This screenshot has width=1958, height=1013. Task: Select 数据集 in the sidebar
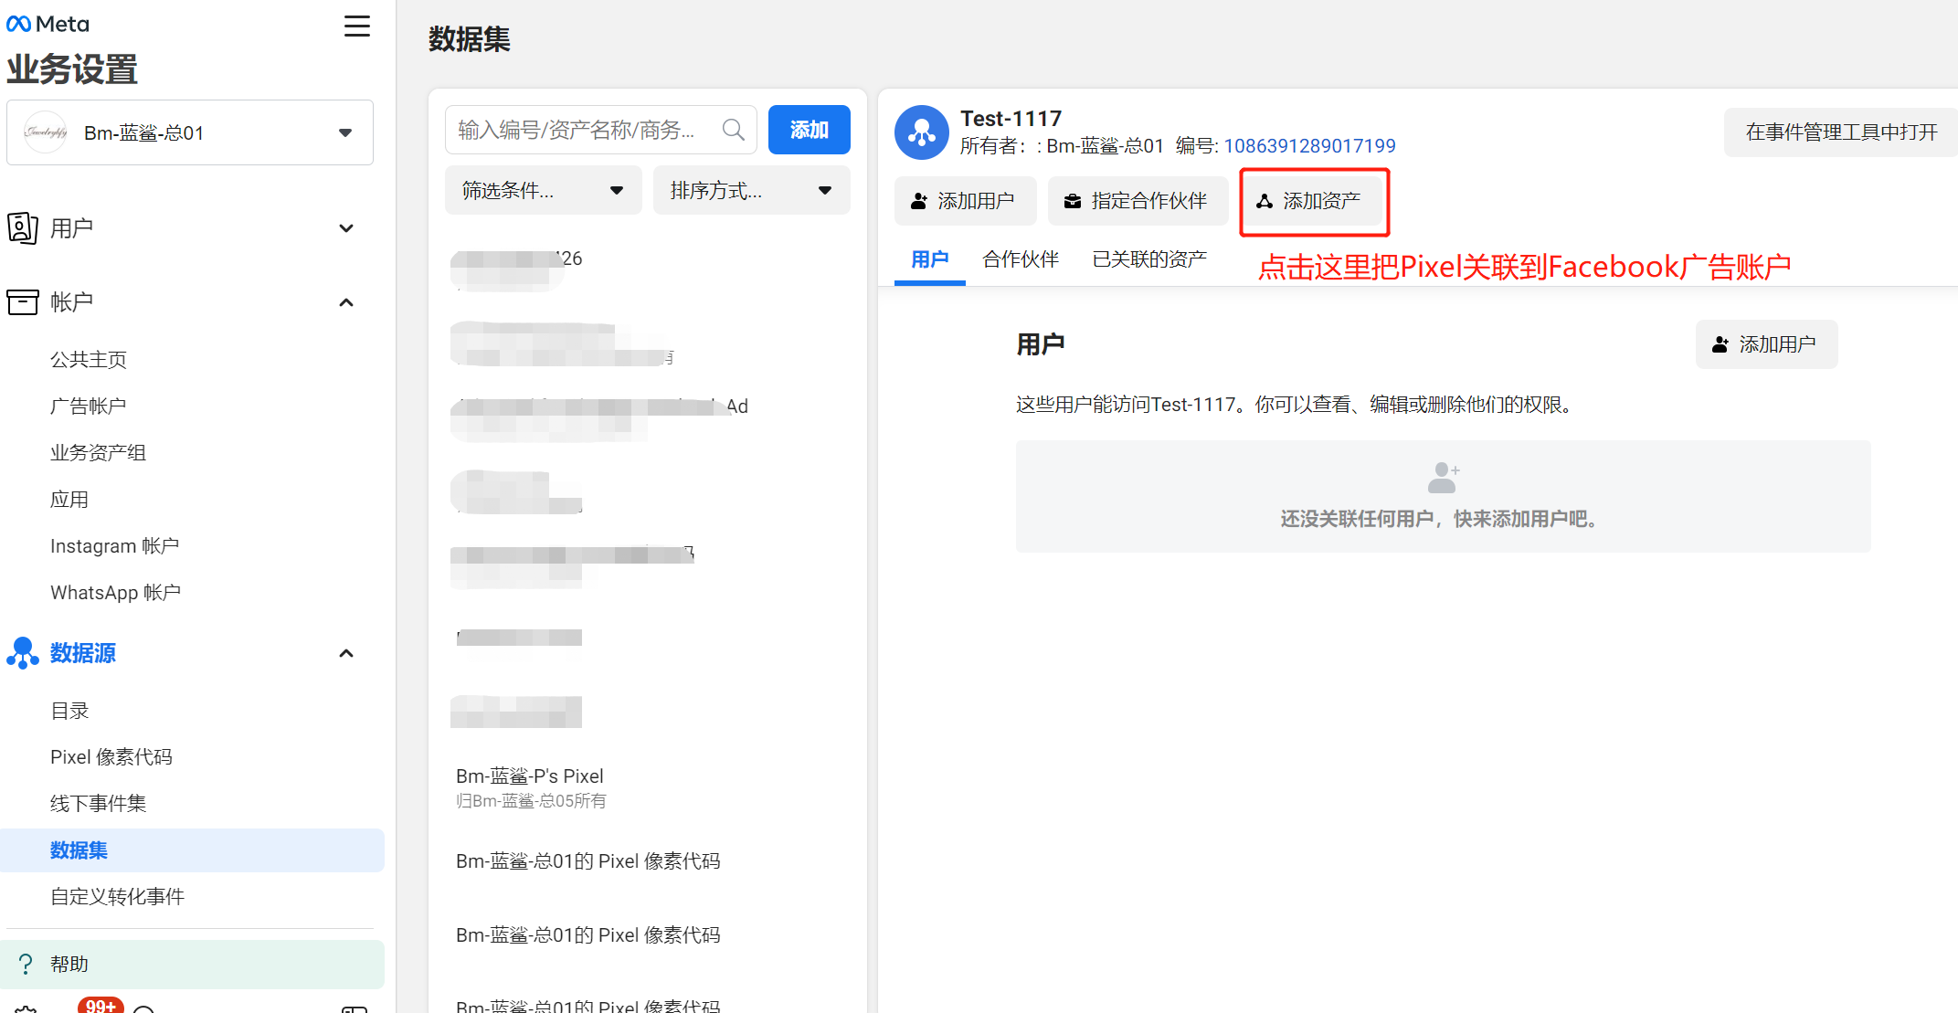pos(192,849)
